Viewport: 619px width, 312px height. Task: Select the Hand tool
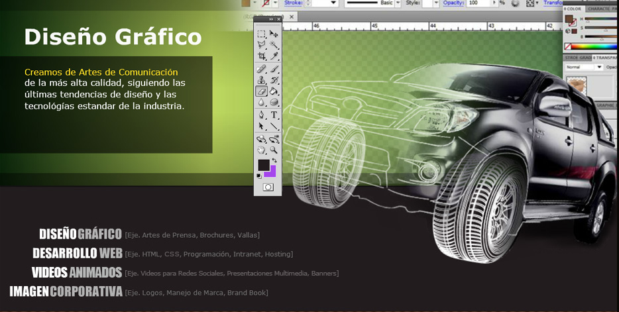tap(262, 150)
